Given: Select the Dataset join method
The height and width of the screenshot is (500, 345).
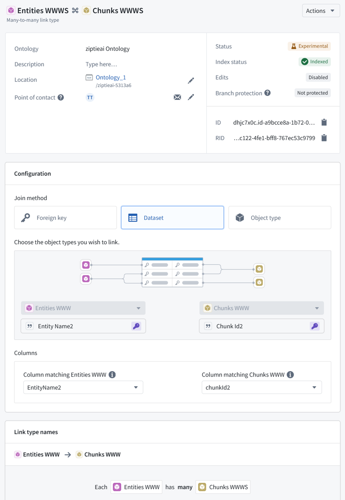Looking at the screenshot, I should point(172,218).
